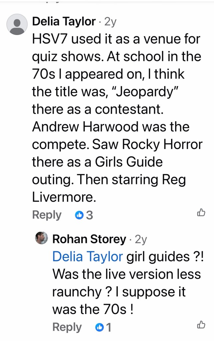Open Delia Taylor's profile from comment author name
Image resolution: width=214 pixels, height=341 pixels.
click(64, 22)
